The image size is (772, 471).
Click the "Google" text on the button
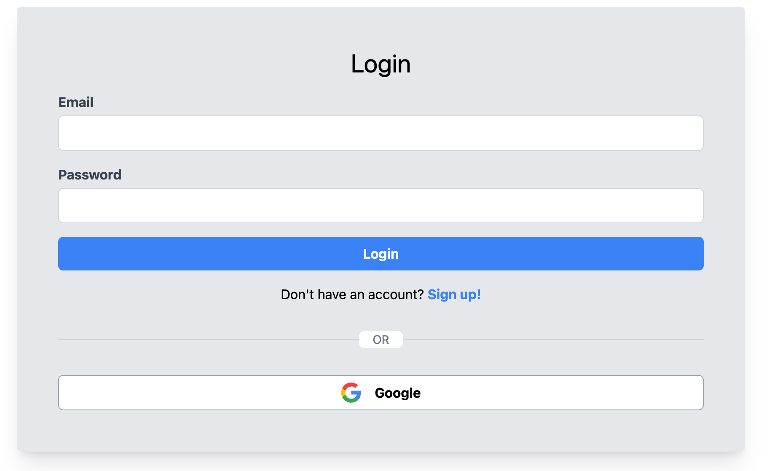[x=397, y=393]
